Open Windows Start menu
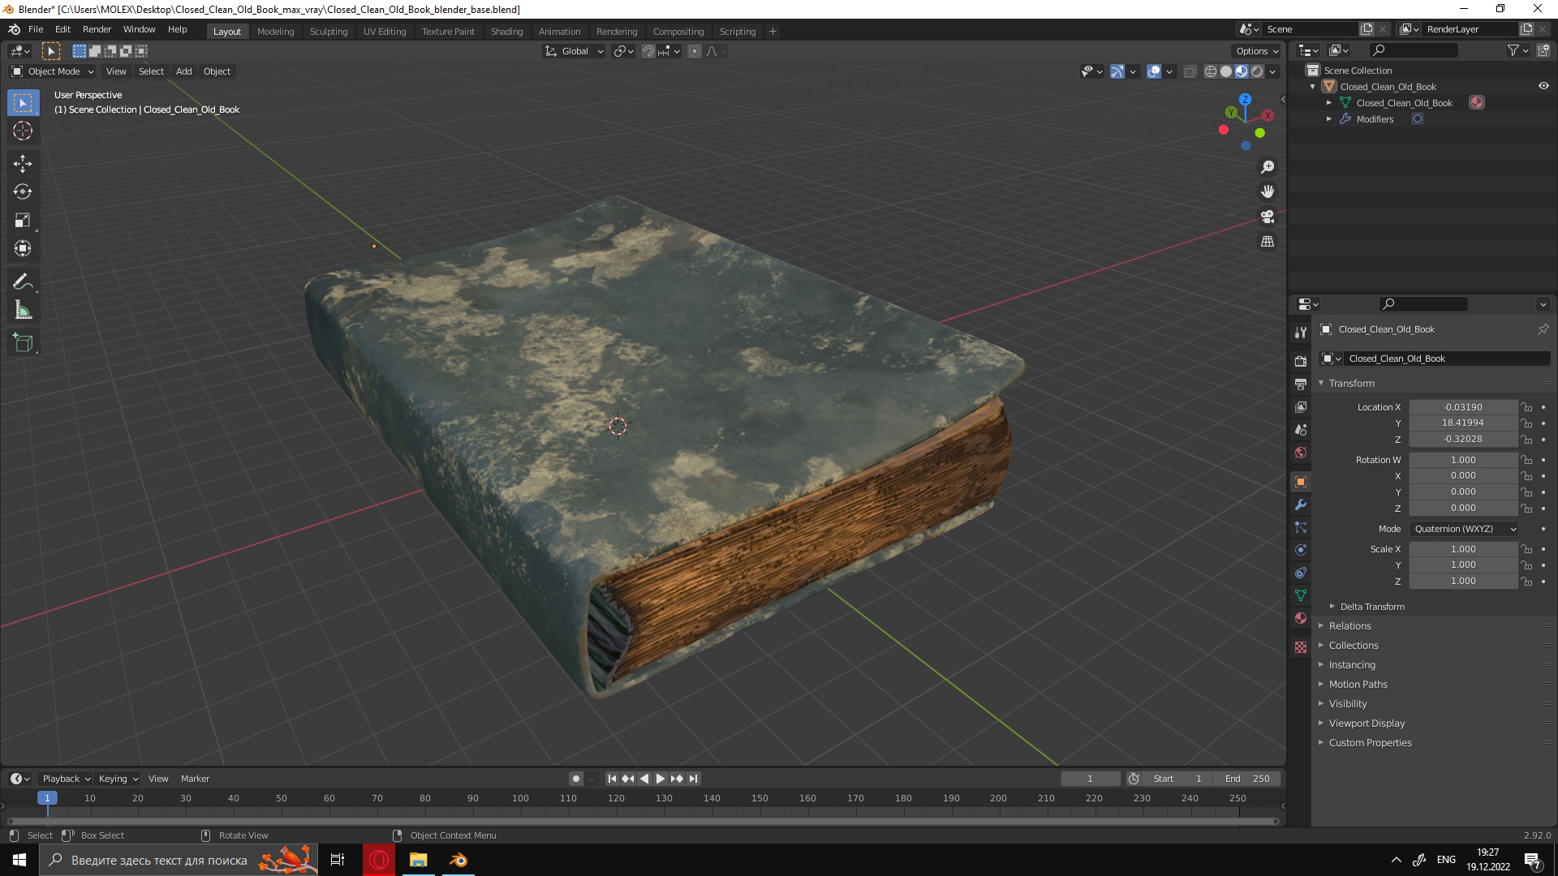This screenshot has height=876, width=1558. [19, 860]
